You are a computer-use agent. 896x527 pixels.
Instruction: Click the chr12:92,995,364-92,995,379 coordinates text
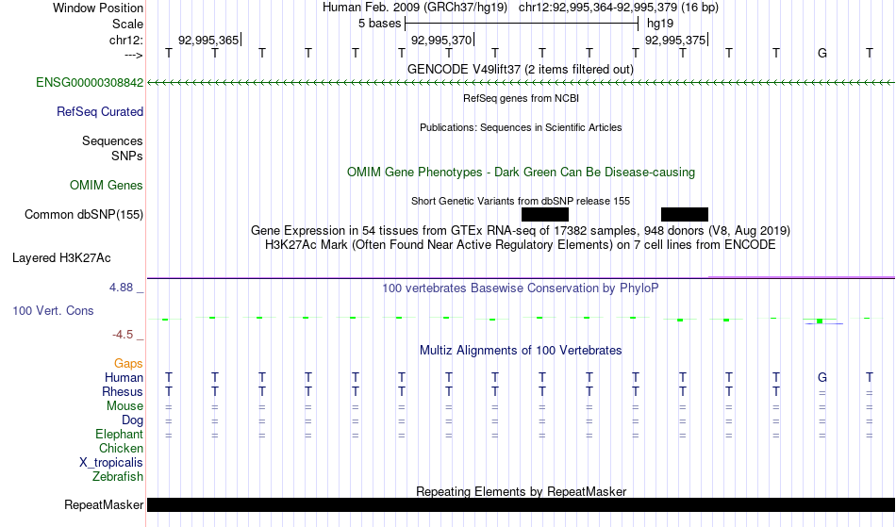click(x=598, y=8)
